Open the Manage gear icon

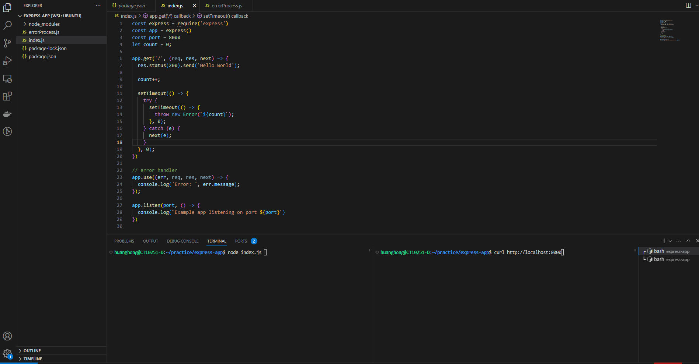[x=7, y=353]
